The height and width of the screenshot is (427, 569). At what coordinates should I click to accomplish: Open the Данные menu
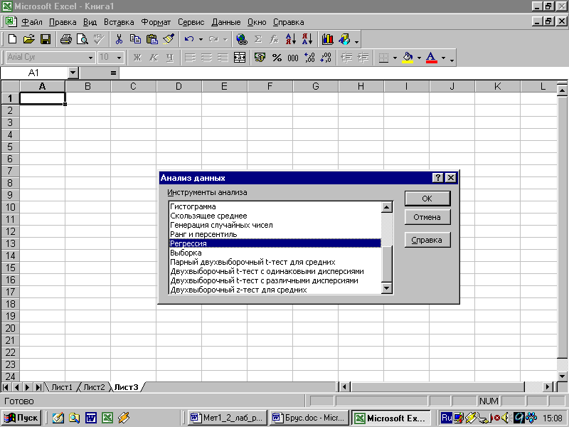pos(225,22)
